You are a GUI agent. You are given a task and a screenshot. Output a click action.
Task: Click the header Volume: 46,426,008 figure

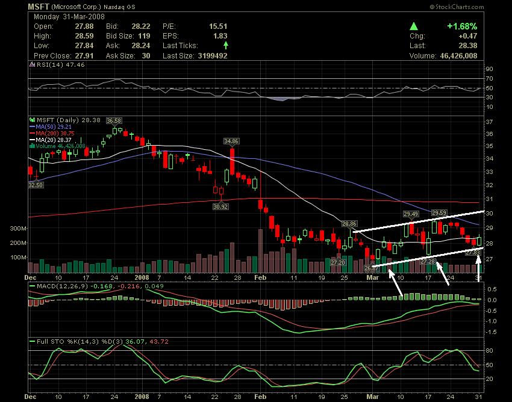[443, 56]
